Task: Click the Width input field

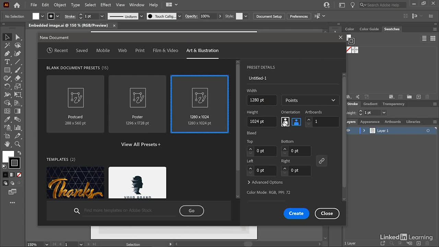Action: (x=262, y=100)
